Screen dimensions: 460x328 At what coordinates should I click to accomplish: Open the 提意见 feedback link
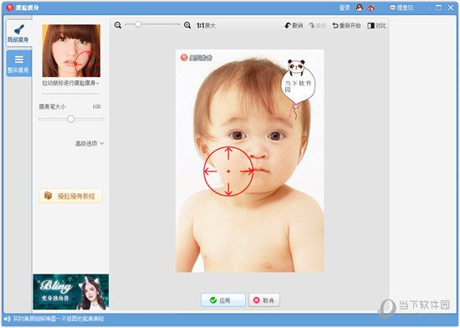(401, 8)
